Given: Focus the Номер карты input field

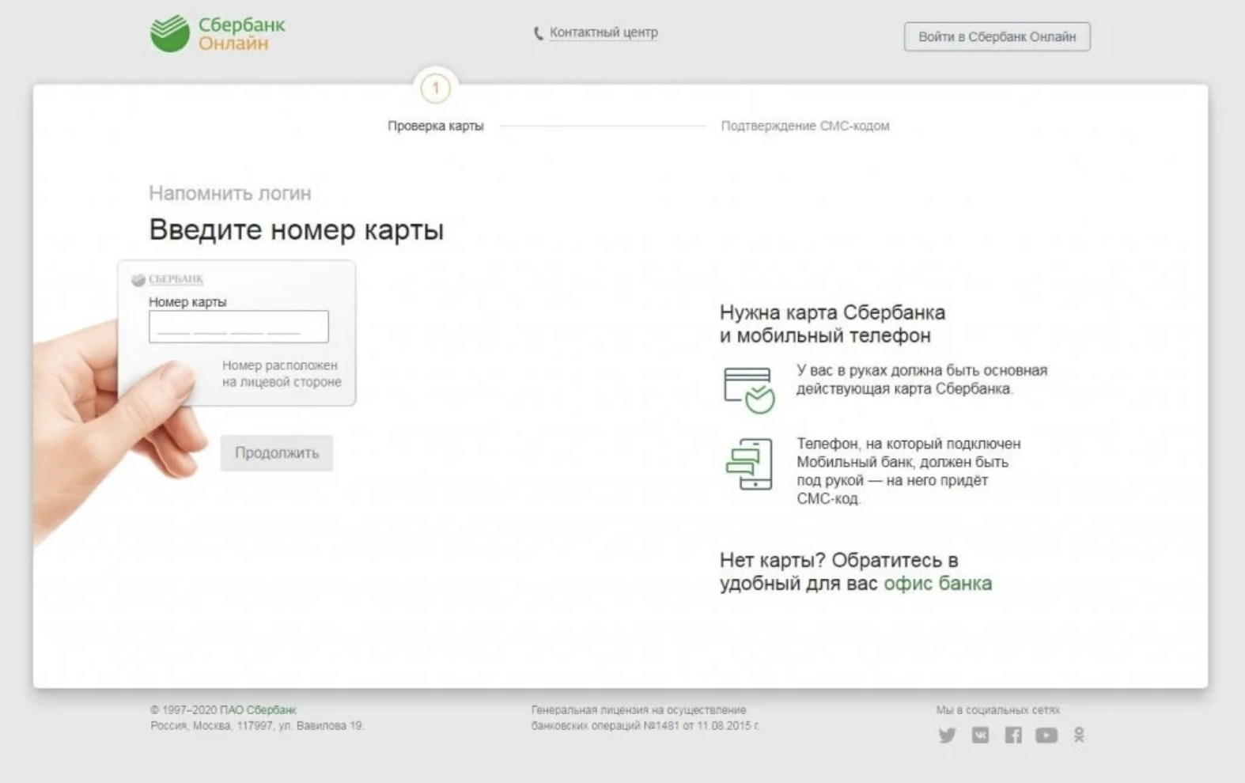Looking at the screenshot, I should [238, 327].
